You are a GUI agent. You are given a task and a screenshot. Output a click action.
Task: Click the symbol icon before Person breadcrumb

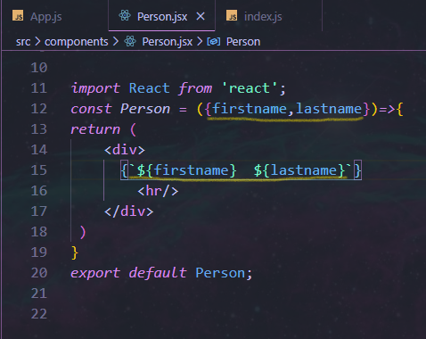[214, 42]
